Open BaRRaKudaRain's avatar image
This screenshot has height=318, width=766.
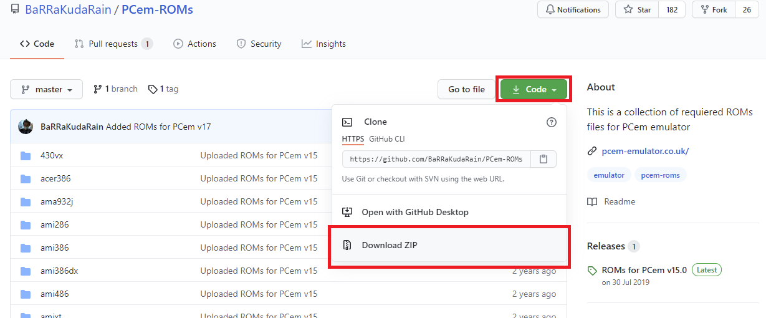[26, 127]
